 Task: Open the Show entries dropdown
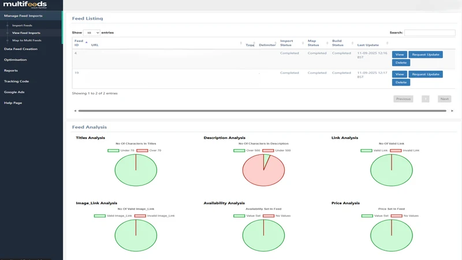[92, 33]
